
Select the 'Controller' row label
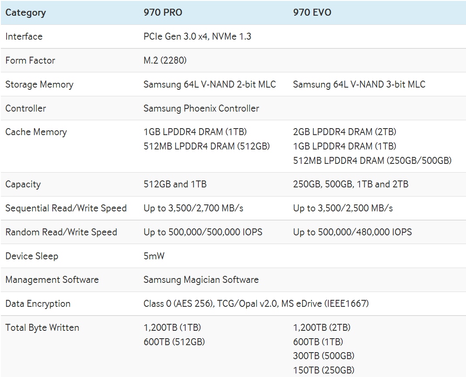pyautogui.click(x=26, y=109)
